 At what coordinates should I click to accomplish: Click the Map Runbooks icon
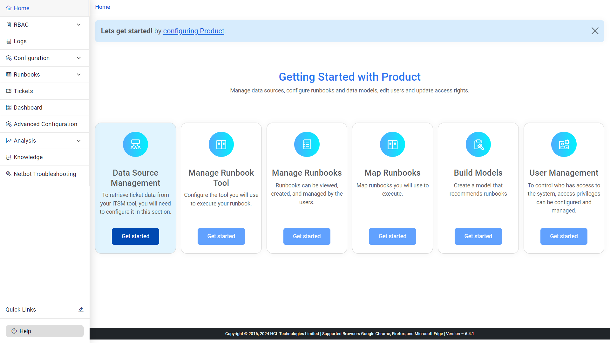click(393, 145)
